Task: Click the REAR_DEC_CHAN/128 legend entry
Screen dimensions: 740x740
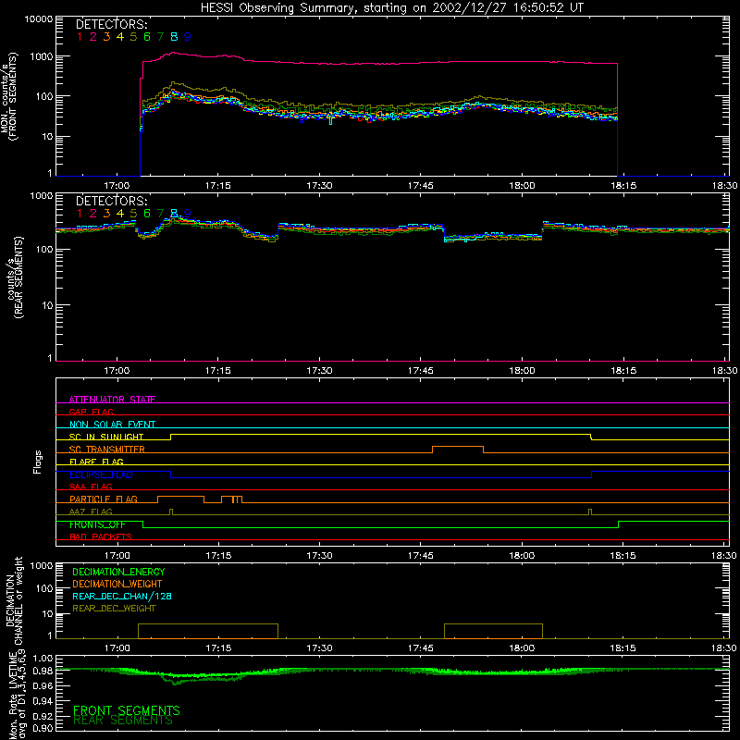Action: point(122,596)
